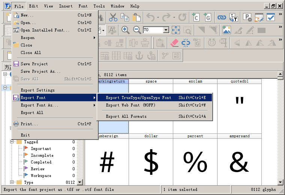Click the FontCreator app icon in menu bar
285x195 pixels.
click(7, 6)
